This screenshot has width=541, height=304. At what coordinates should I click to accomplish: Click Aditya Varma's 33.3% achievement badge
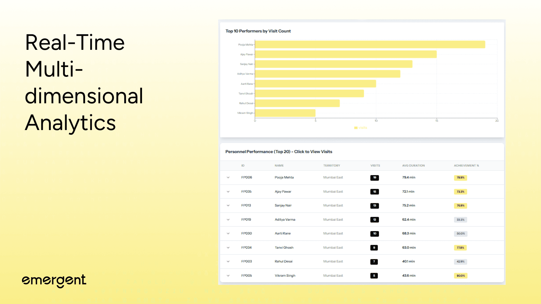(460, 220)
